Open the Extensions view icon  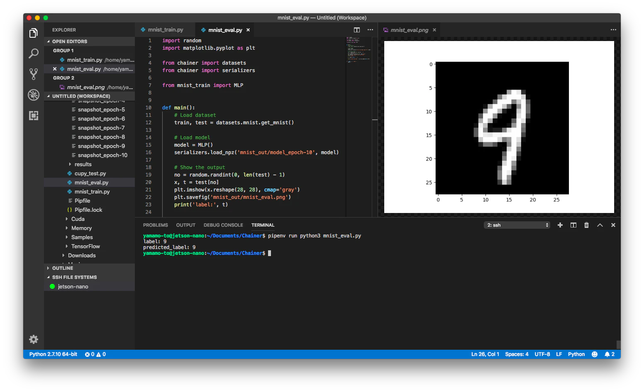pyautogui.click(x=34, y=116)
